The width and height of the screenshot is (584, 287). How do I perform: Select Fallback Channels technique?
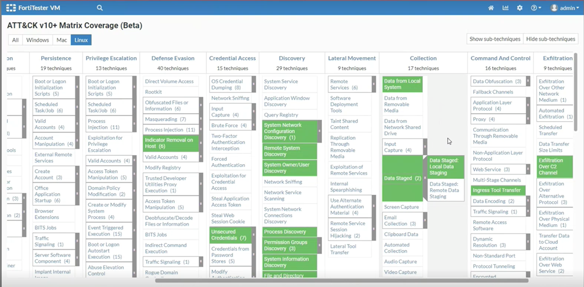coord(499,92)
